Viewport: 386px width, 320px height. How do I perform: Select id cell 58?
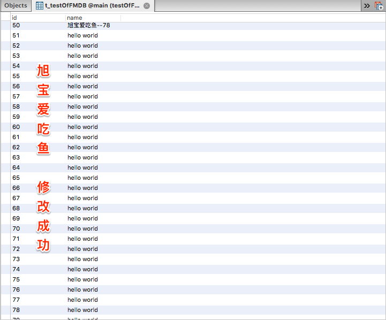(16, 106)
